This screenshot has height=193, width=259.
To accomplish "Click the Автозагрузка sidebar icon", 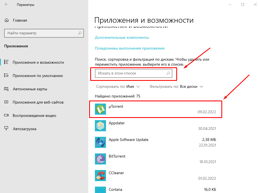I will point(6,128).
